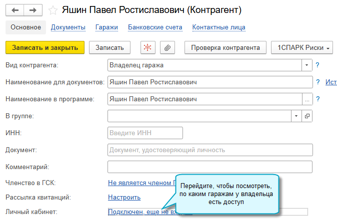Open the Банковские счета tab

point(155,27)
